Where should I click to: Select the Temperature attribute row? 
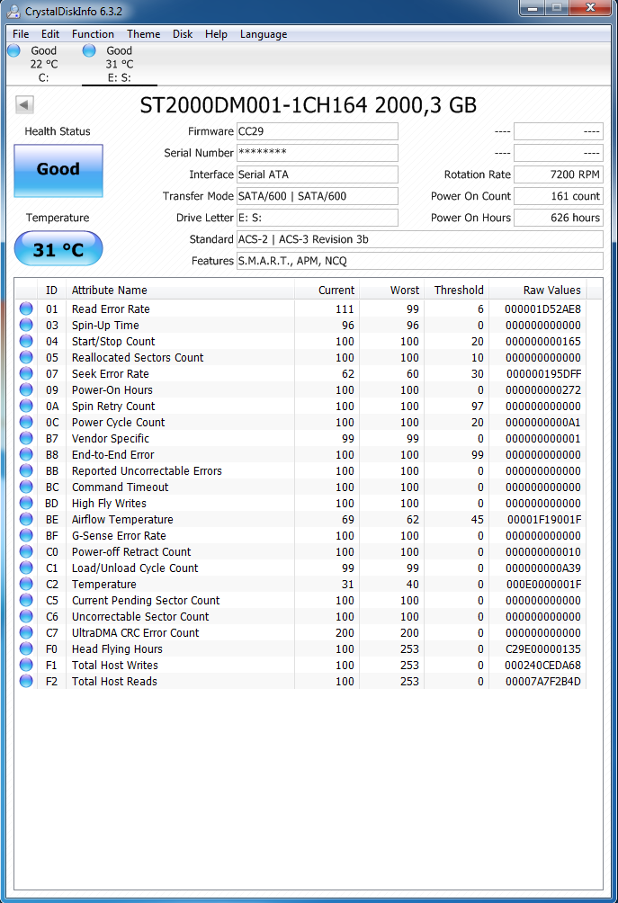click(300, 584)
